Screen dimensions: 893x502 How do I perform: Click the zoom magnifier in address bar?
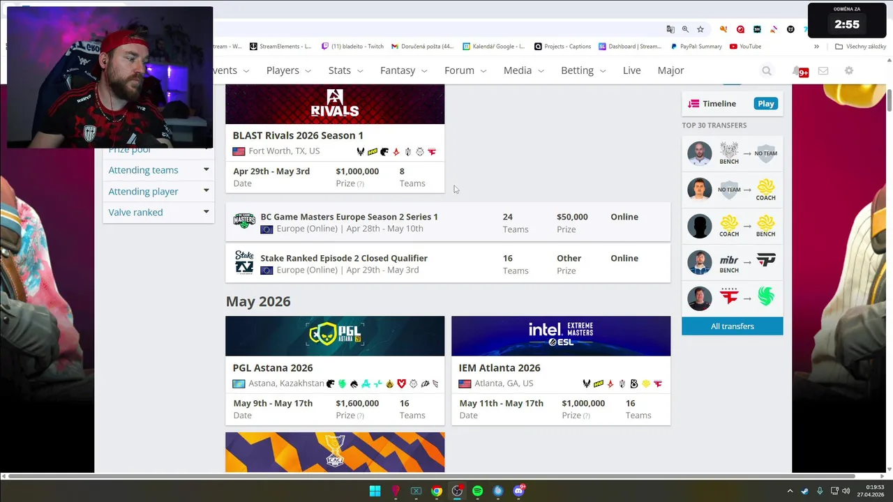pos(686,29)
